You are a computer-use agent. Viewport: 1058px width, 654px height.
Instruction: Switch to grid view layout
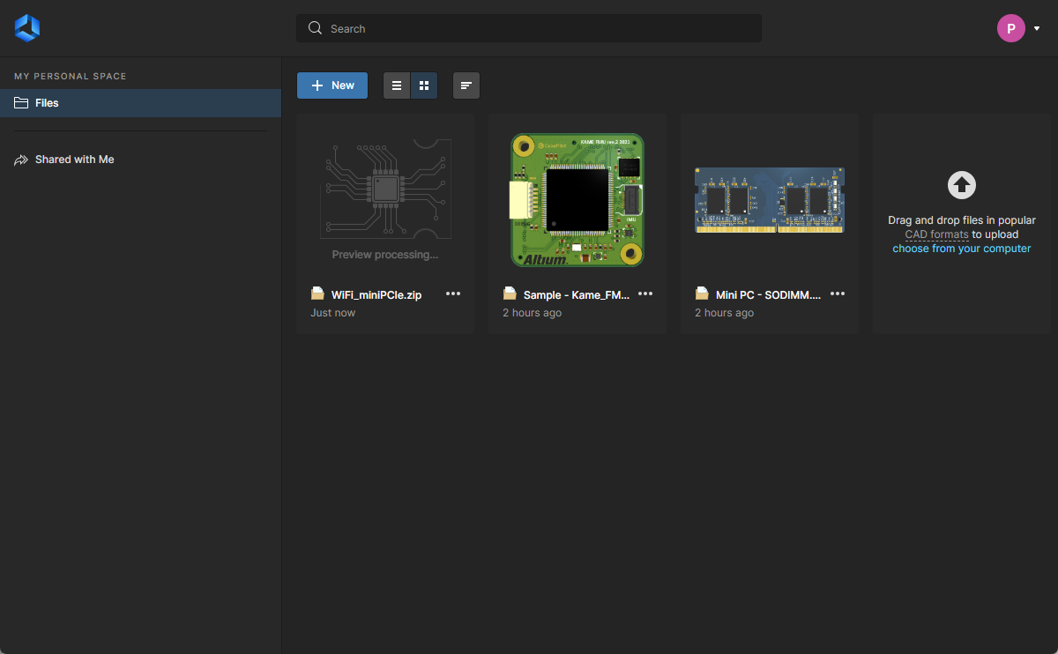tap(424, 85)
